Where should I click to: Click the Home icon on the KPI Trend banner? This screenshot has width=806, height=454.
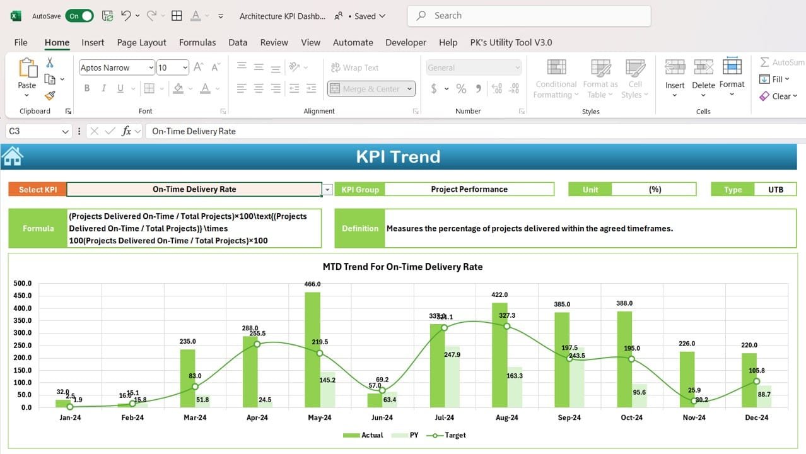[x=13, y=156]
